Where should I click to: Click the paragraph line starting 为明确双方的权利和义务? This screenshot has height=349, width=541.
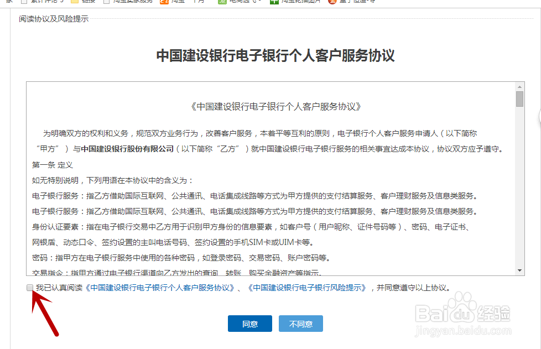tap(260, 133)
